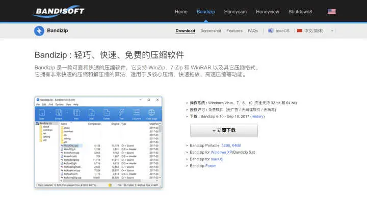Click the Chinese flag icon

299,31
